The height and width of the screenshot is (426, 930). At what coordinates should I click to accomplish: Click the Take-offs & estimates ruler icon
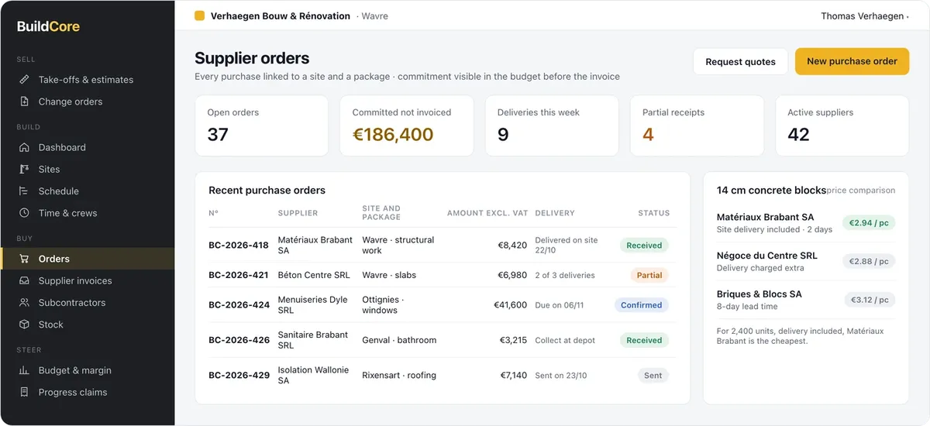pyautogui.click(x=24, y=80)
